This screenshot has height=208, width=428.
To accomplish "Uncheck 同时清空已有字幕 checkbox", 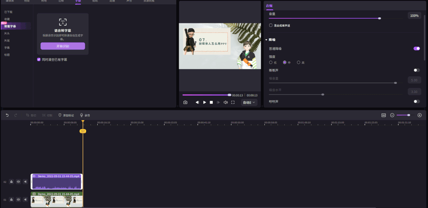I will 39,59.
